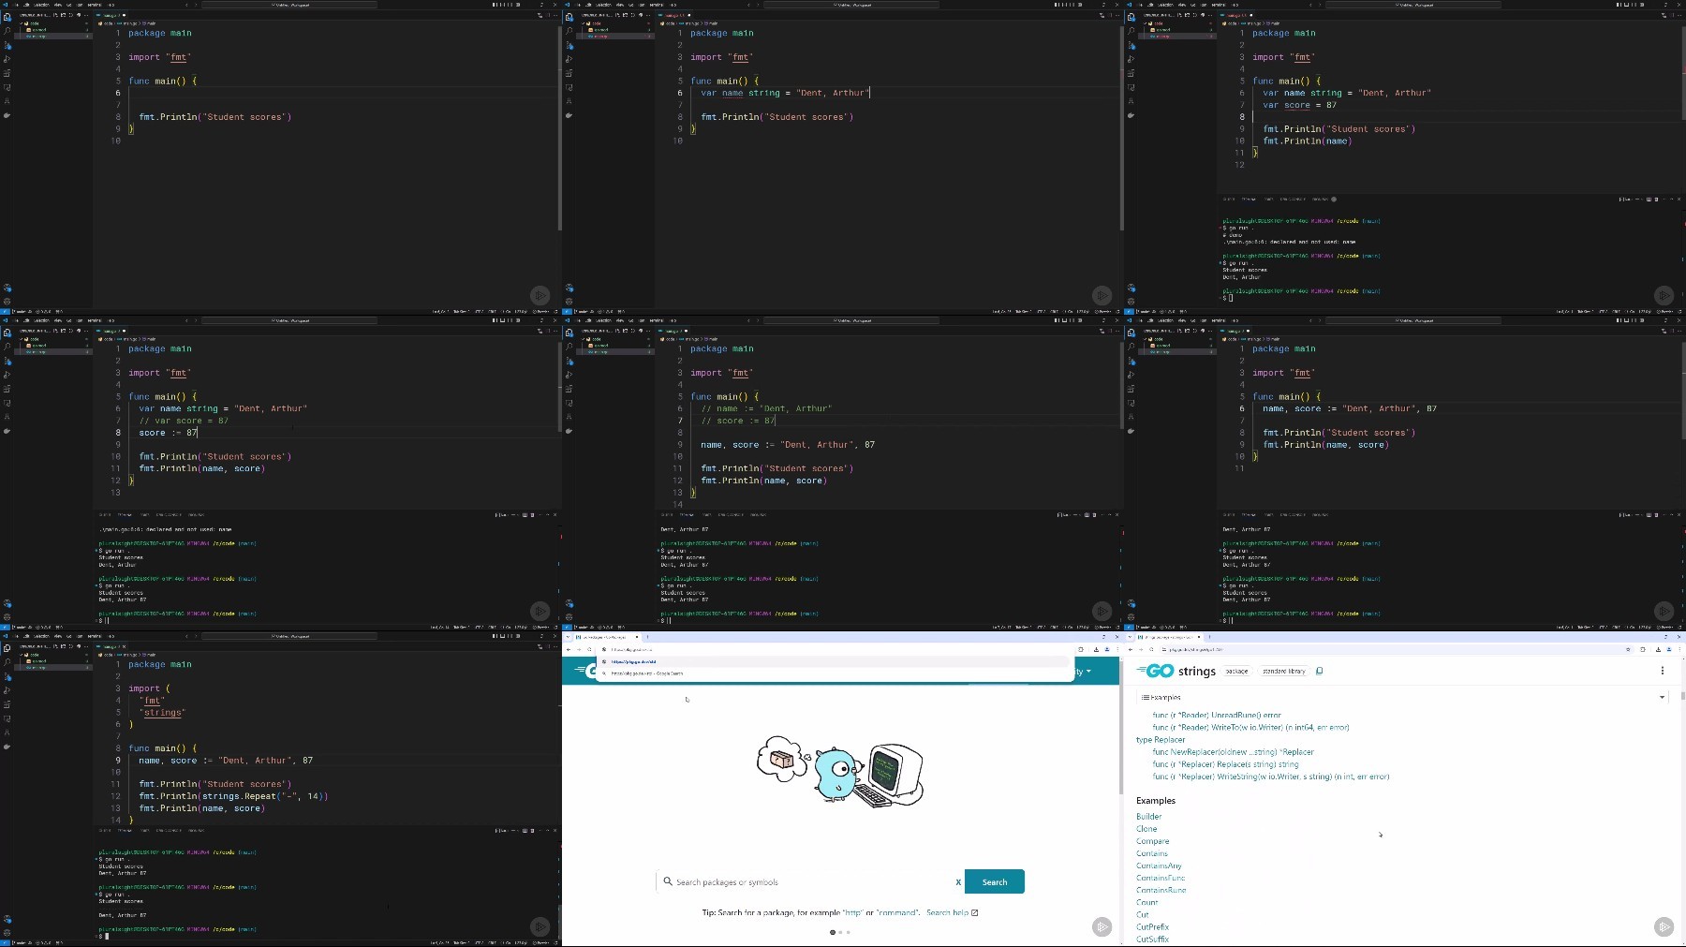Image resolution: width=1686 pixels, height=947 pixels.
Task: Copy the strings package path with clipboard icon
Action: [x=1319, y=671]
